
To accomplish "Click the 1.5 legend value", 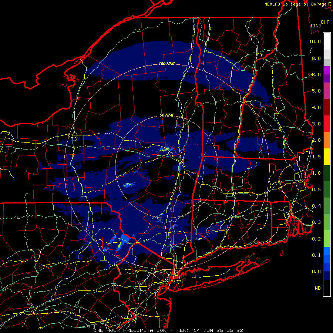I will pyautogui.click(x=316, y=157).
